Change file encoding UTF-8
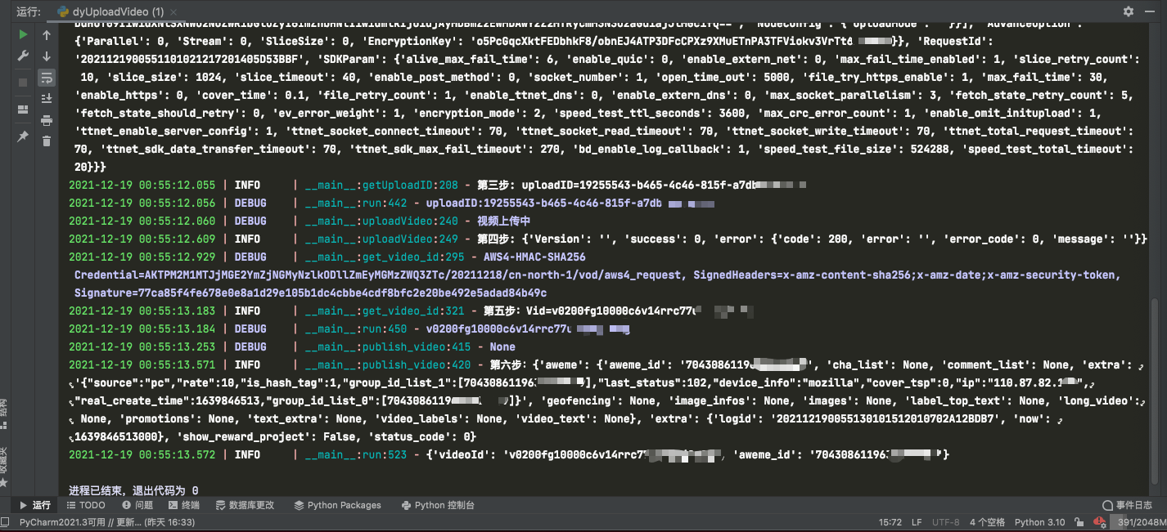 (x=946, y=522)
